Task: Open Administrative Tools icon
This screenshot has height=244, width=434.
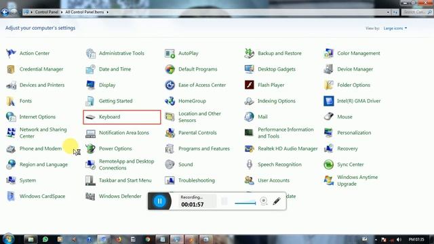Action: pos(90,53)
